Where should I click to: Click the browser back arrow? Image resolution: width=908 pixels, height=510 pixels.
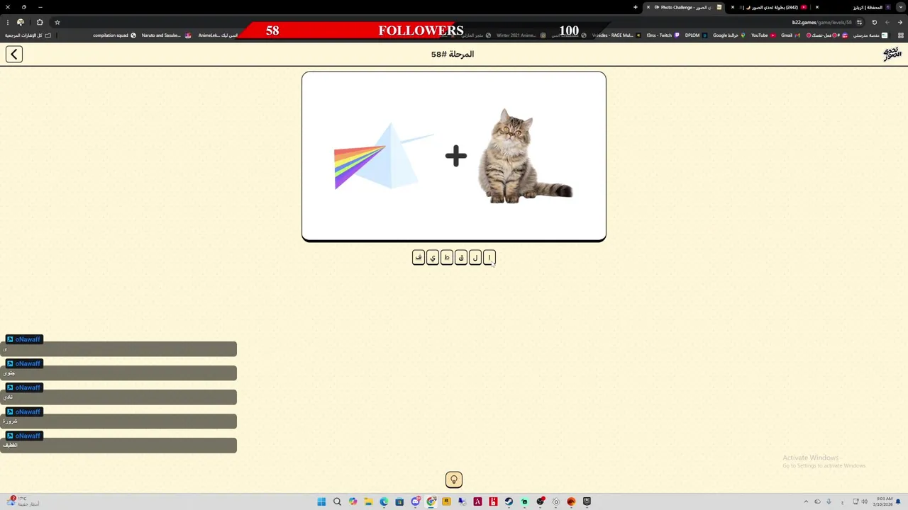(x=899, y=22)
